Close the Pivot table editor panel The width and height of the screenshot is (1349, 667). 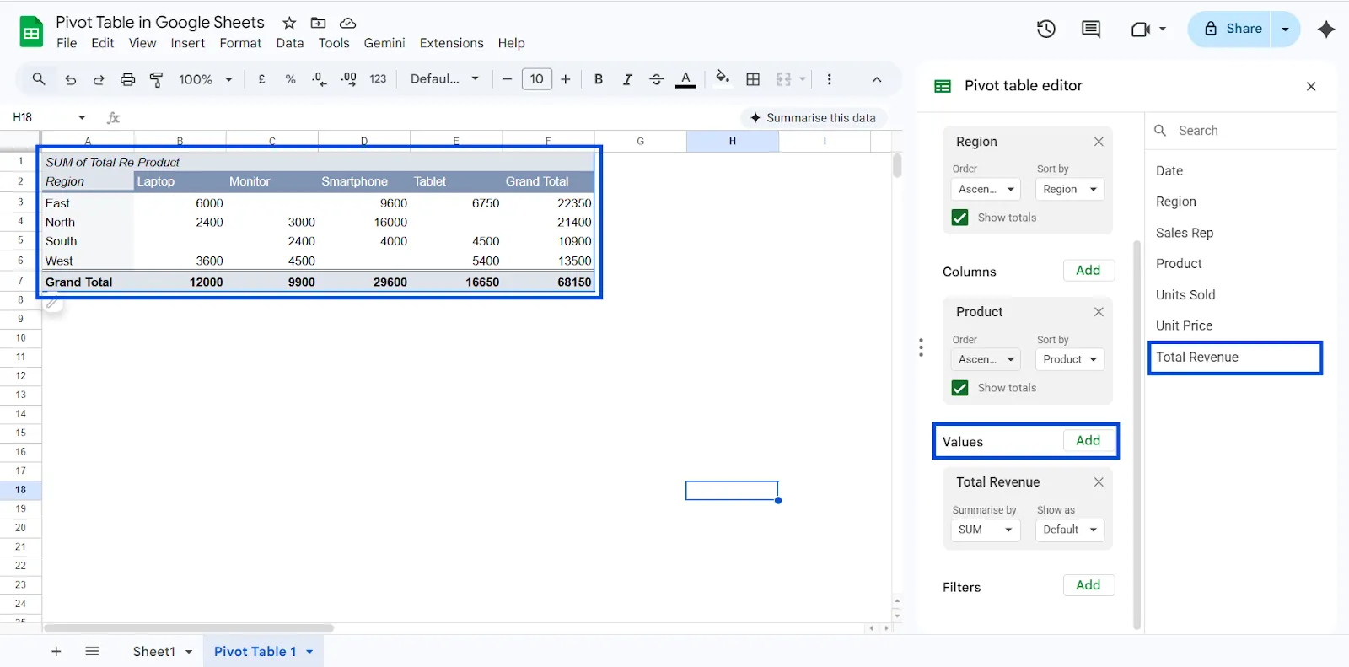1311,86
